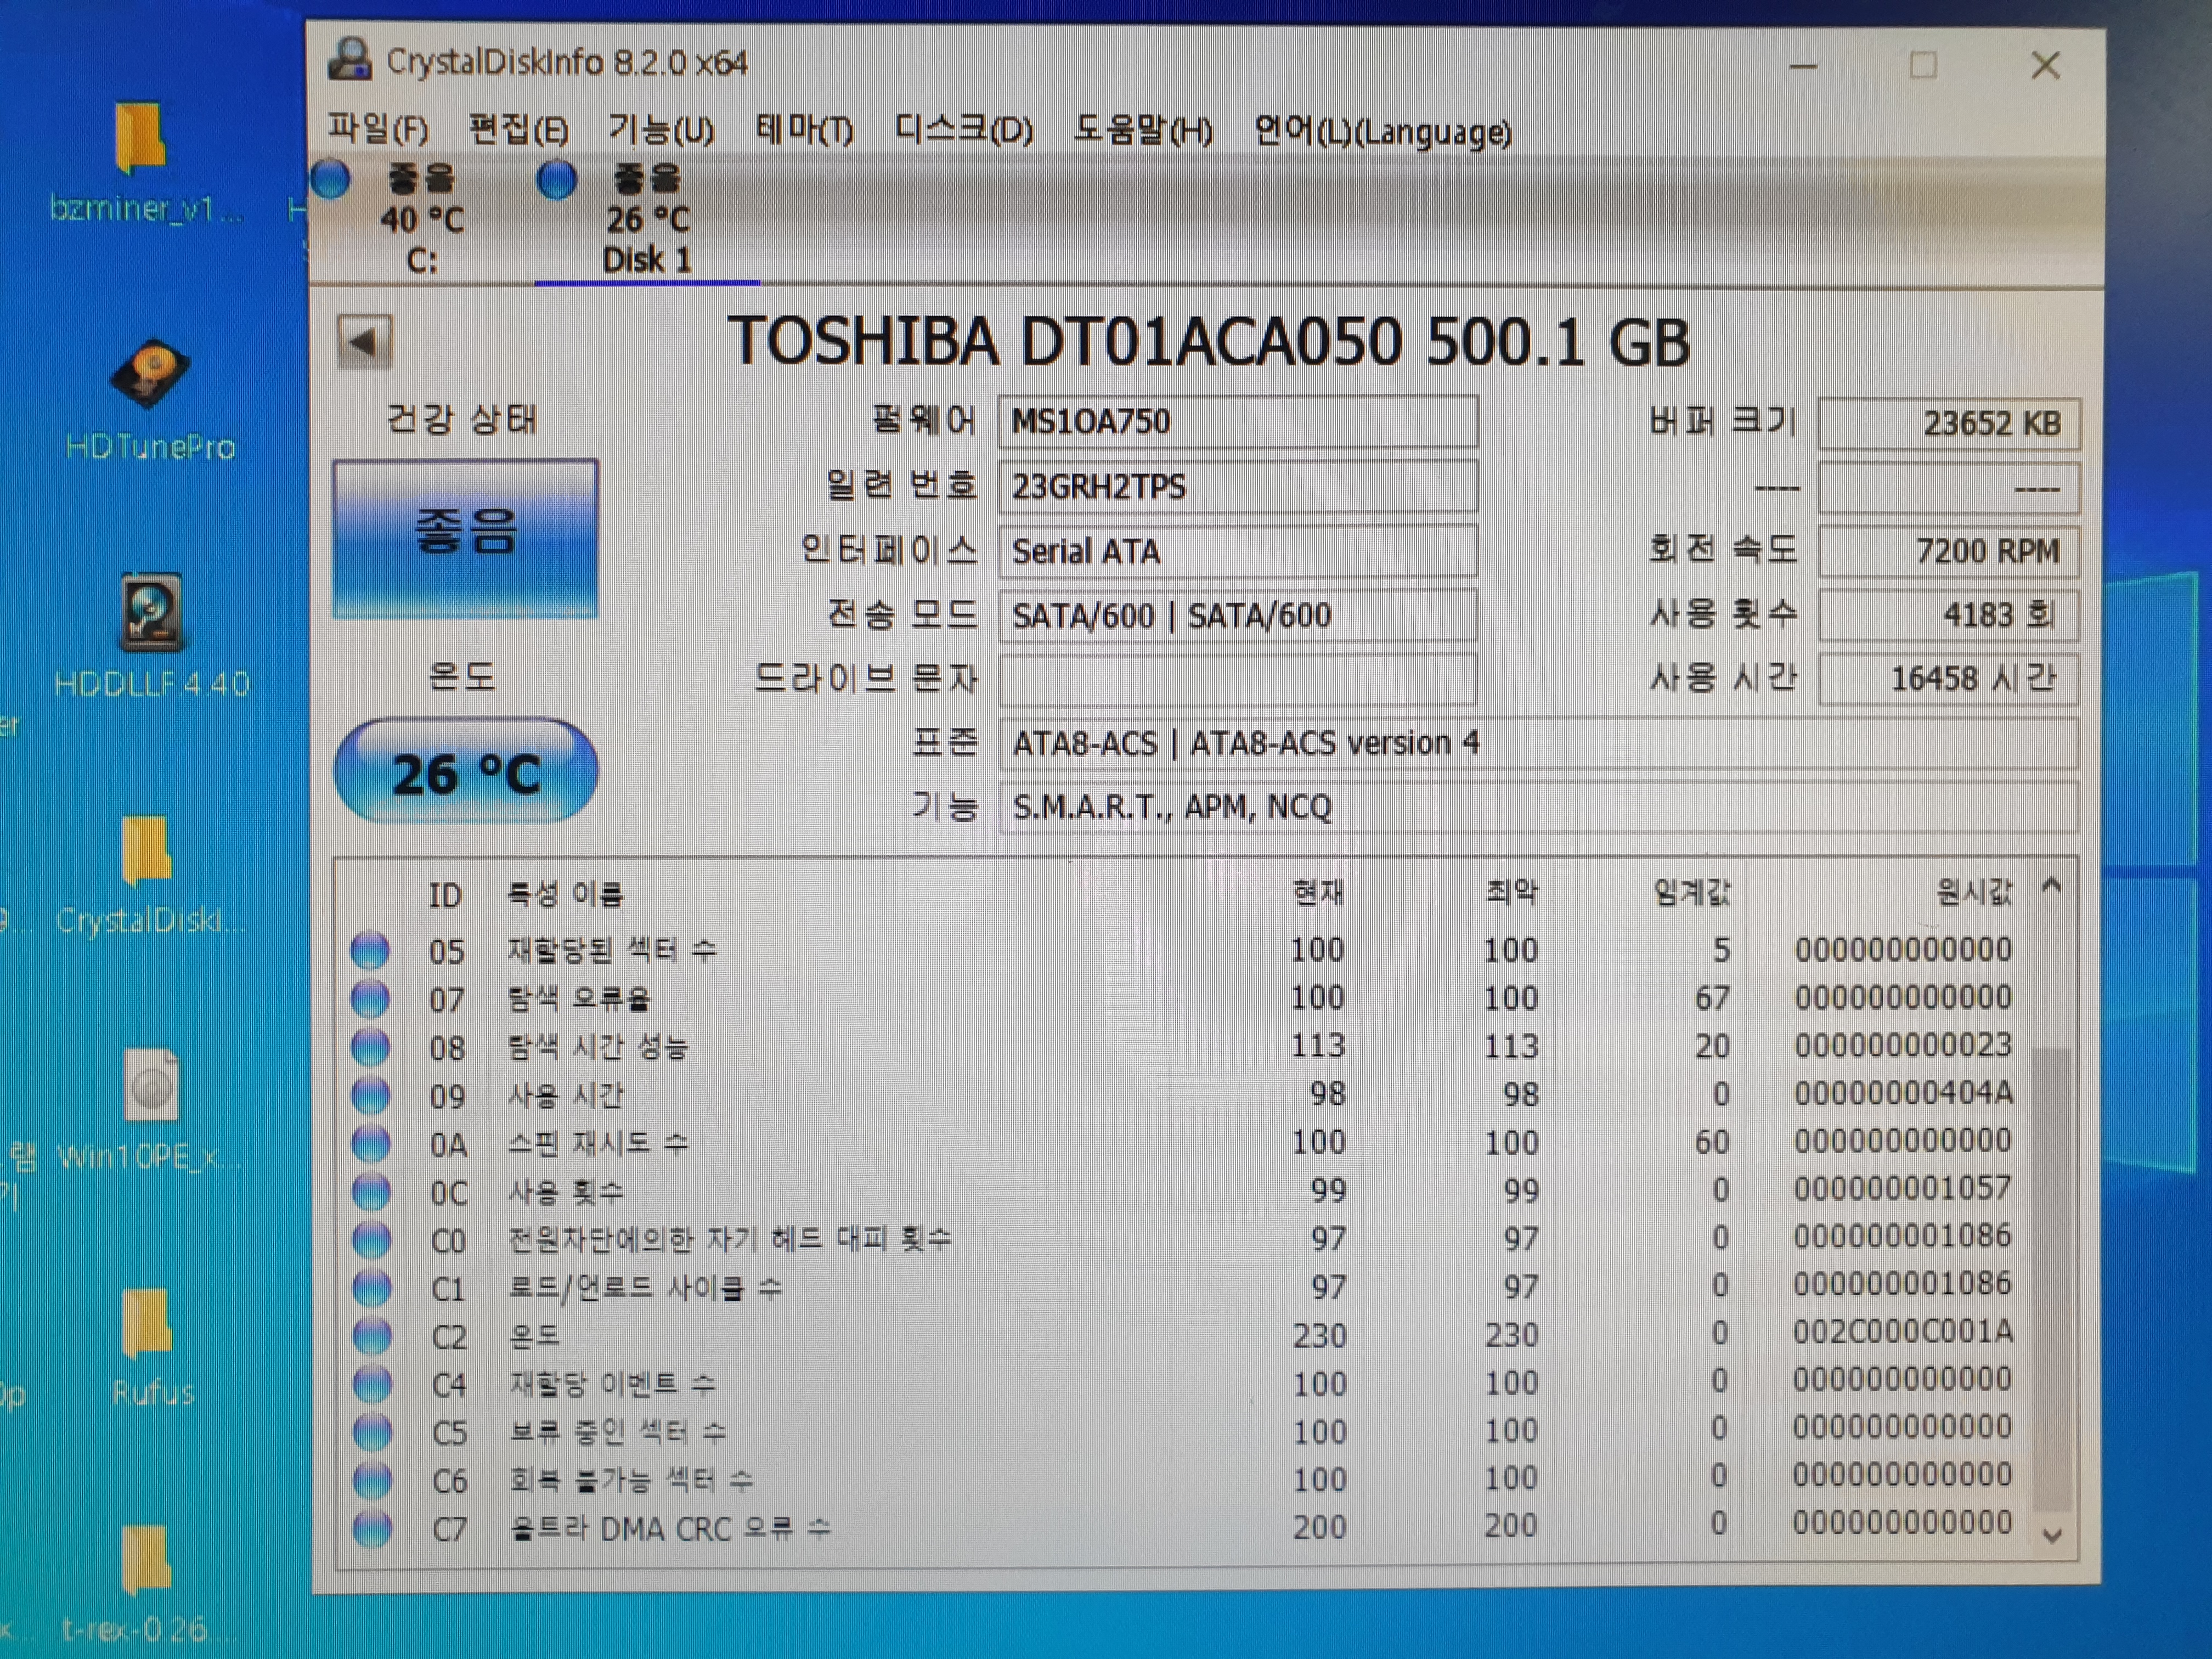The height and width of the screenshot is (1659, 2212).
Task: Click the 좋음 health status button
Action: (465, 538)
